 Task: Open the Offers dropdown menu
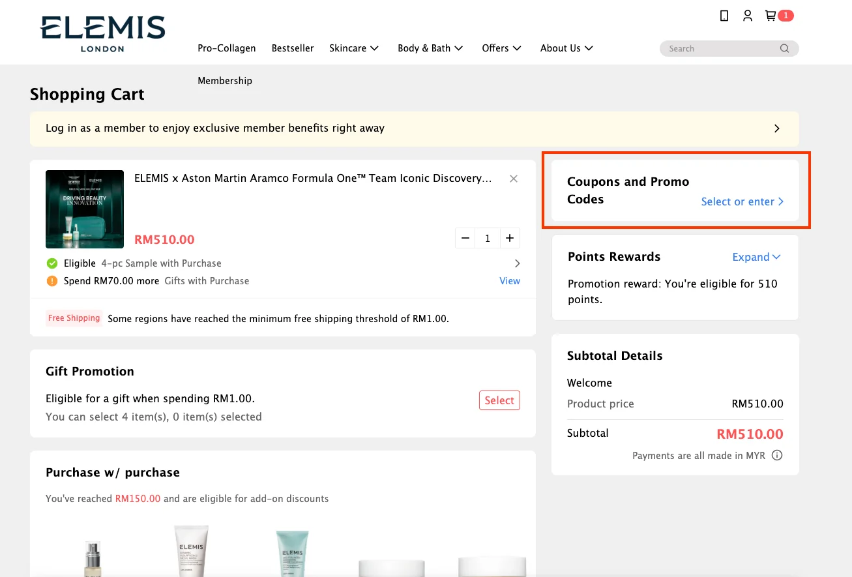(x=502, y=48)
